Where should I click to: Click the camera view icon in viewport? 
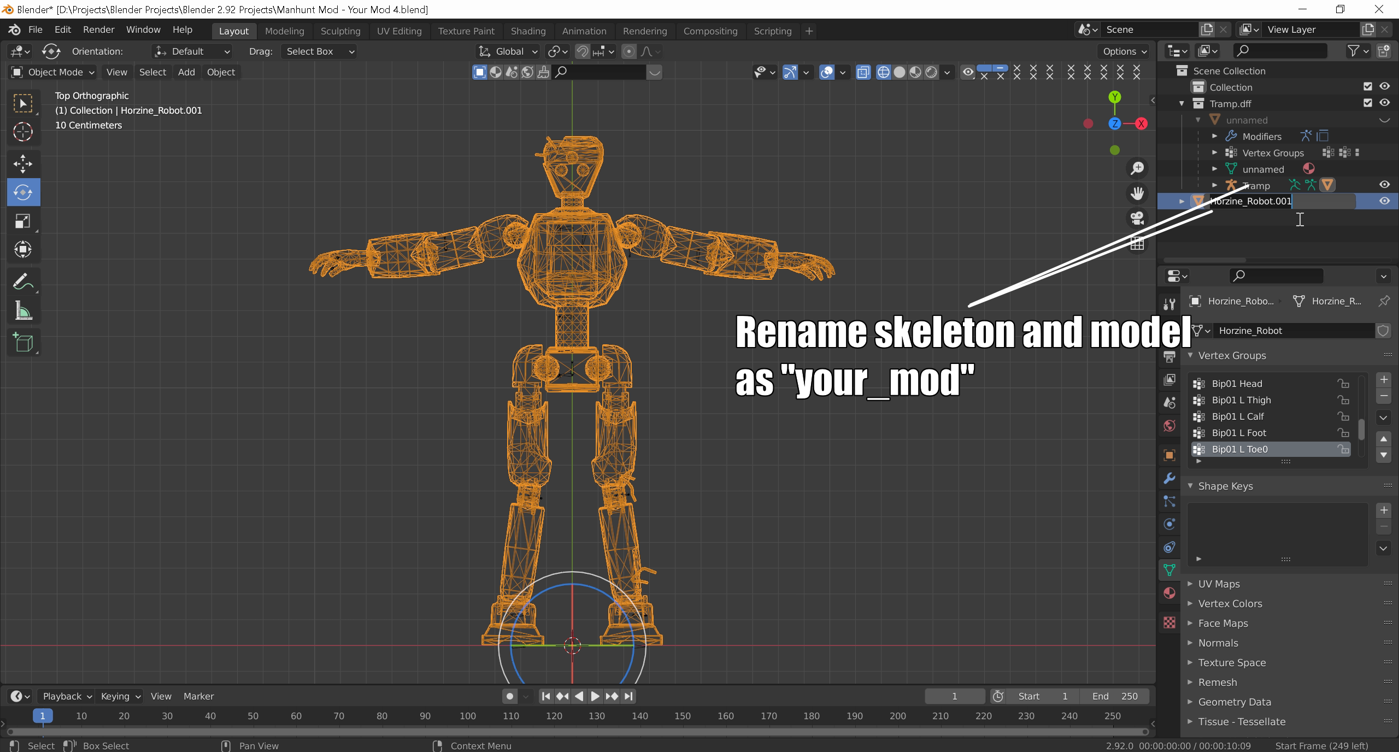[1137, 219]
